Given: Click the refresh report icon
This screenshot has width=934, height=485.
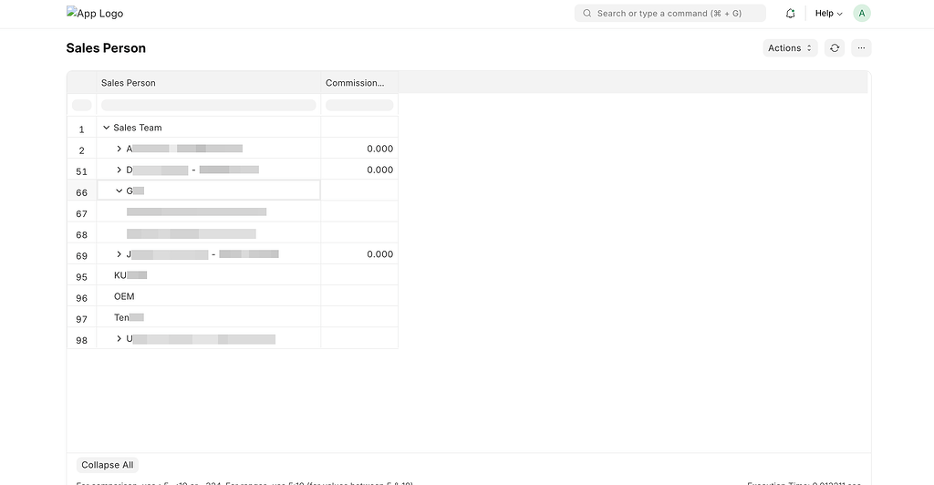Looking at the screenshot, I should [834, 48].
